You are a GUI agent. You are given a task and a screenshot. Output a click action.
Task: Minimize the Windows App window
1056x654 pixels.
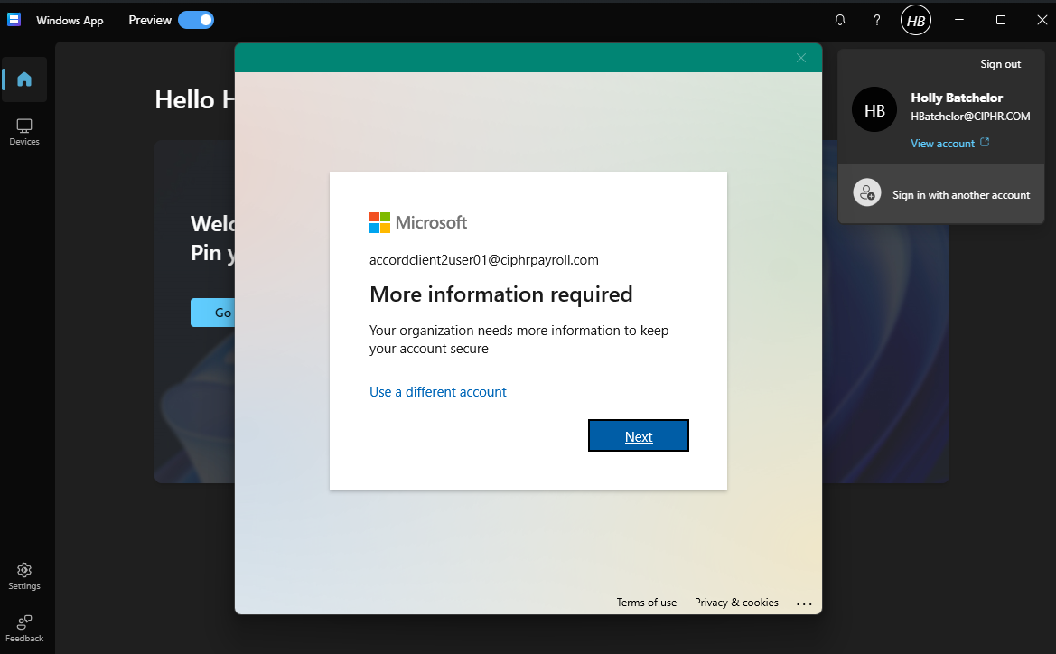coord(959,20)
